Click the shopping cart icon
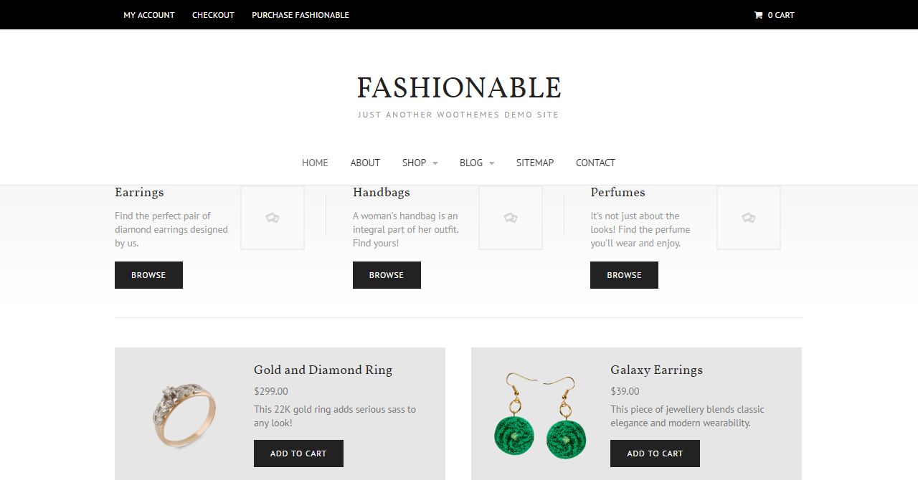This screenshot has height=480, width=918. point(758,15)
